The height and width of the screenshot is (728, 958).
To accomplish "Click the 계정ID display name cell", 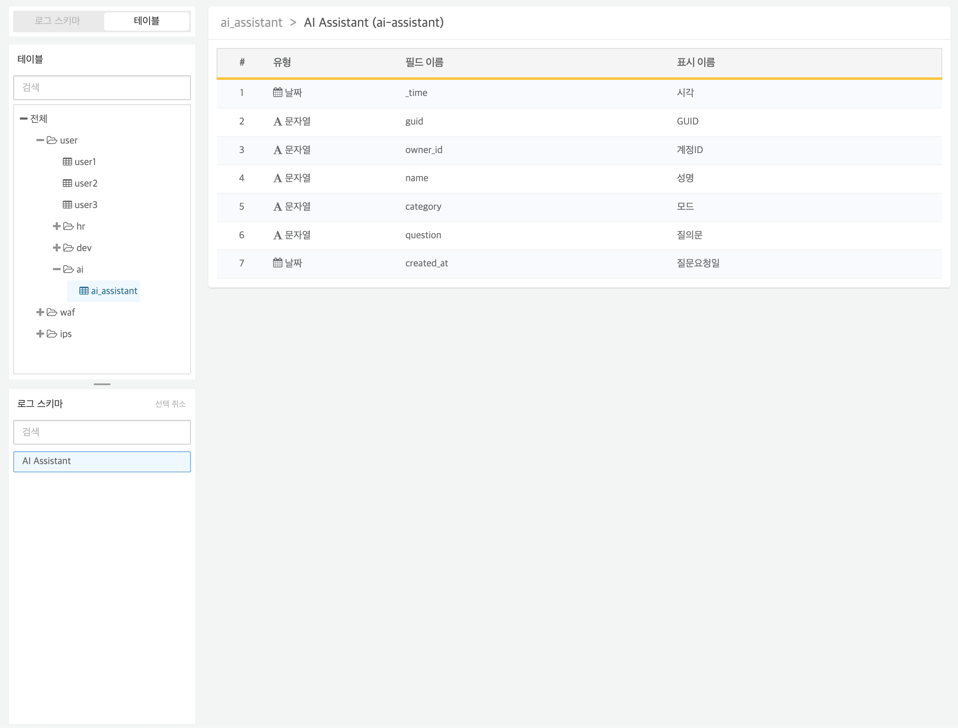I will pyautogui.click(x=690, y=150).
